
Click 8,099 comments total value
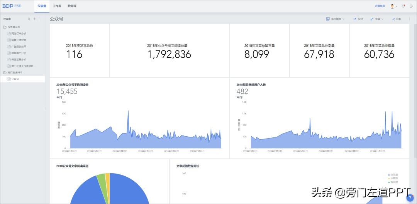(x=257, y=54)
